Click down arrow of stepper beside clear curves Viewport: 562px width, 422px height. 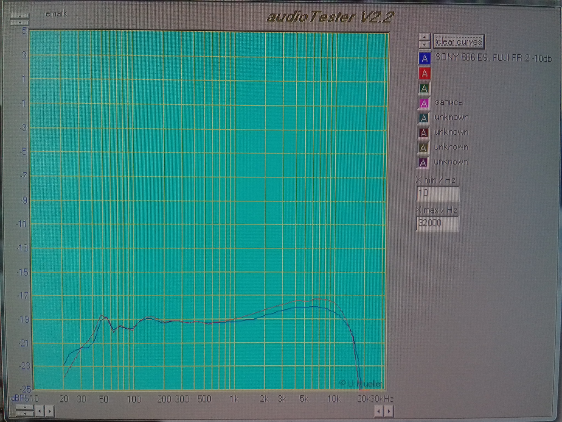point(425,44)
